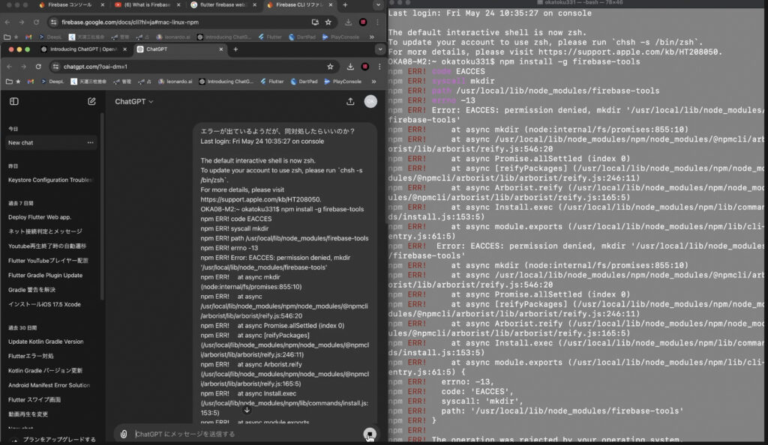Switch to the 'Introducing ChatGPT | OpenAI' tab
Screen dimensions: 768x445
click(x=82, y=49)
